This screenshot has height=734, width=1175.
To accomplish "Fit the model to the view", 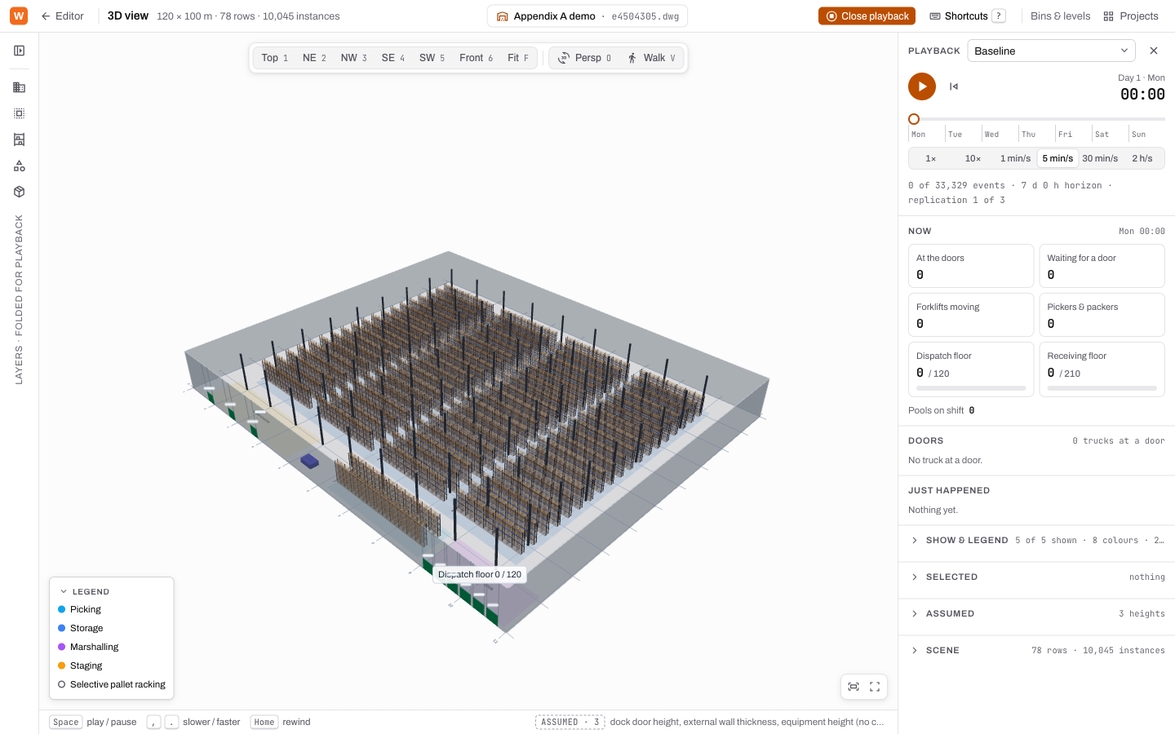I will click(518, 58).
